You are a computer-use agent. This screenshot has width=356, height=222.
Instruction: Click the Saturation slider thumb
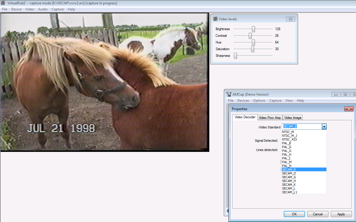pyautogui.click(x=253, y=49)
